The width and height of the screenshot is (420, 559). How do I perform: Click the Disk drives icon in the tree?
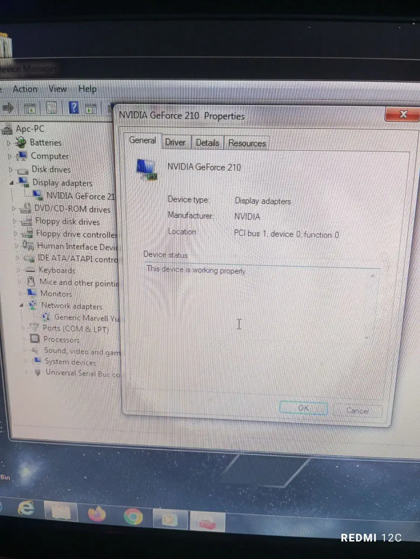[23, 170]
